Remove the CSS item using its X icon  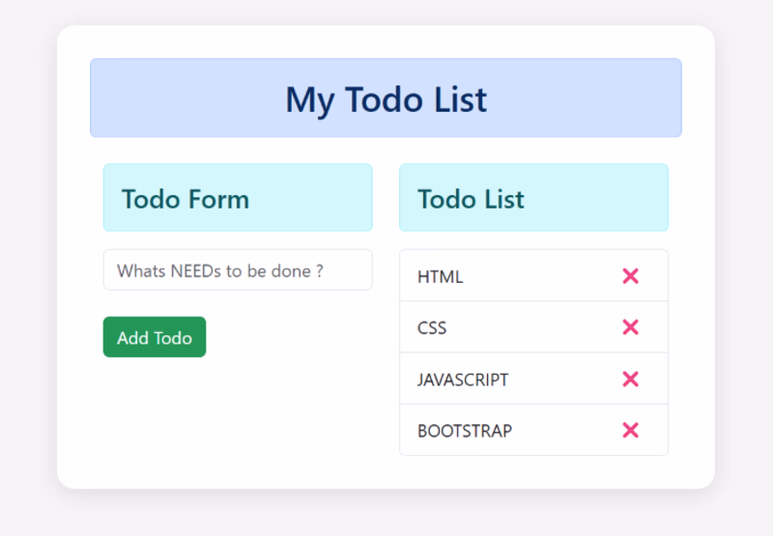click(x=630, y=327)
